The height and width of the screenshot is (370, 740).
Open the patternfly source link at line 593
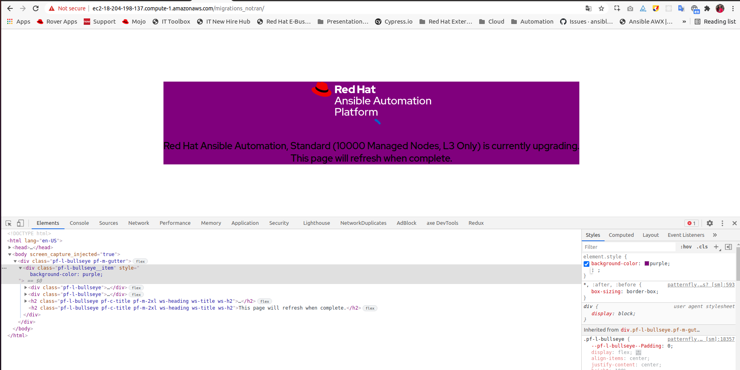point(701,285)
